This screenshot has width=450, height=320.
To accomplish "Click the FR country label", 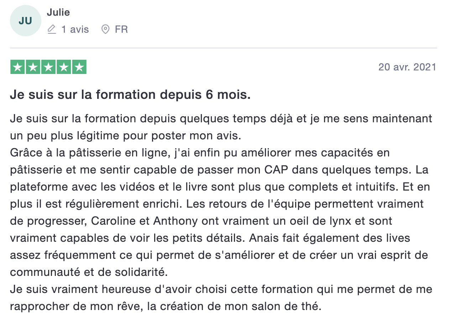I will point(121,29).
